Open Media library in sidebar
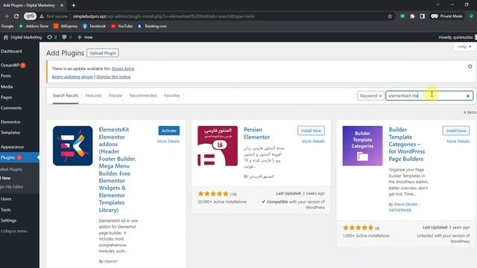Viewport: 477px width, 268px height. [7, 87]
